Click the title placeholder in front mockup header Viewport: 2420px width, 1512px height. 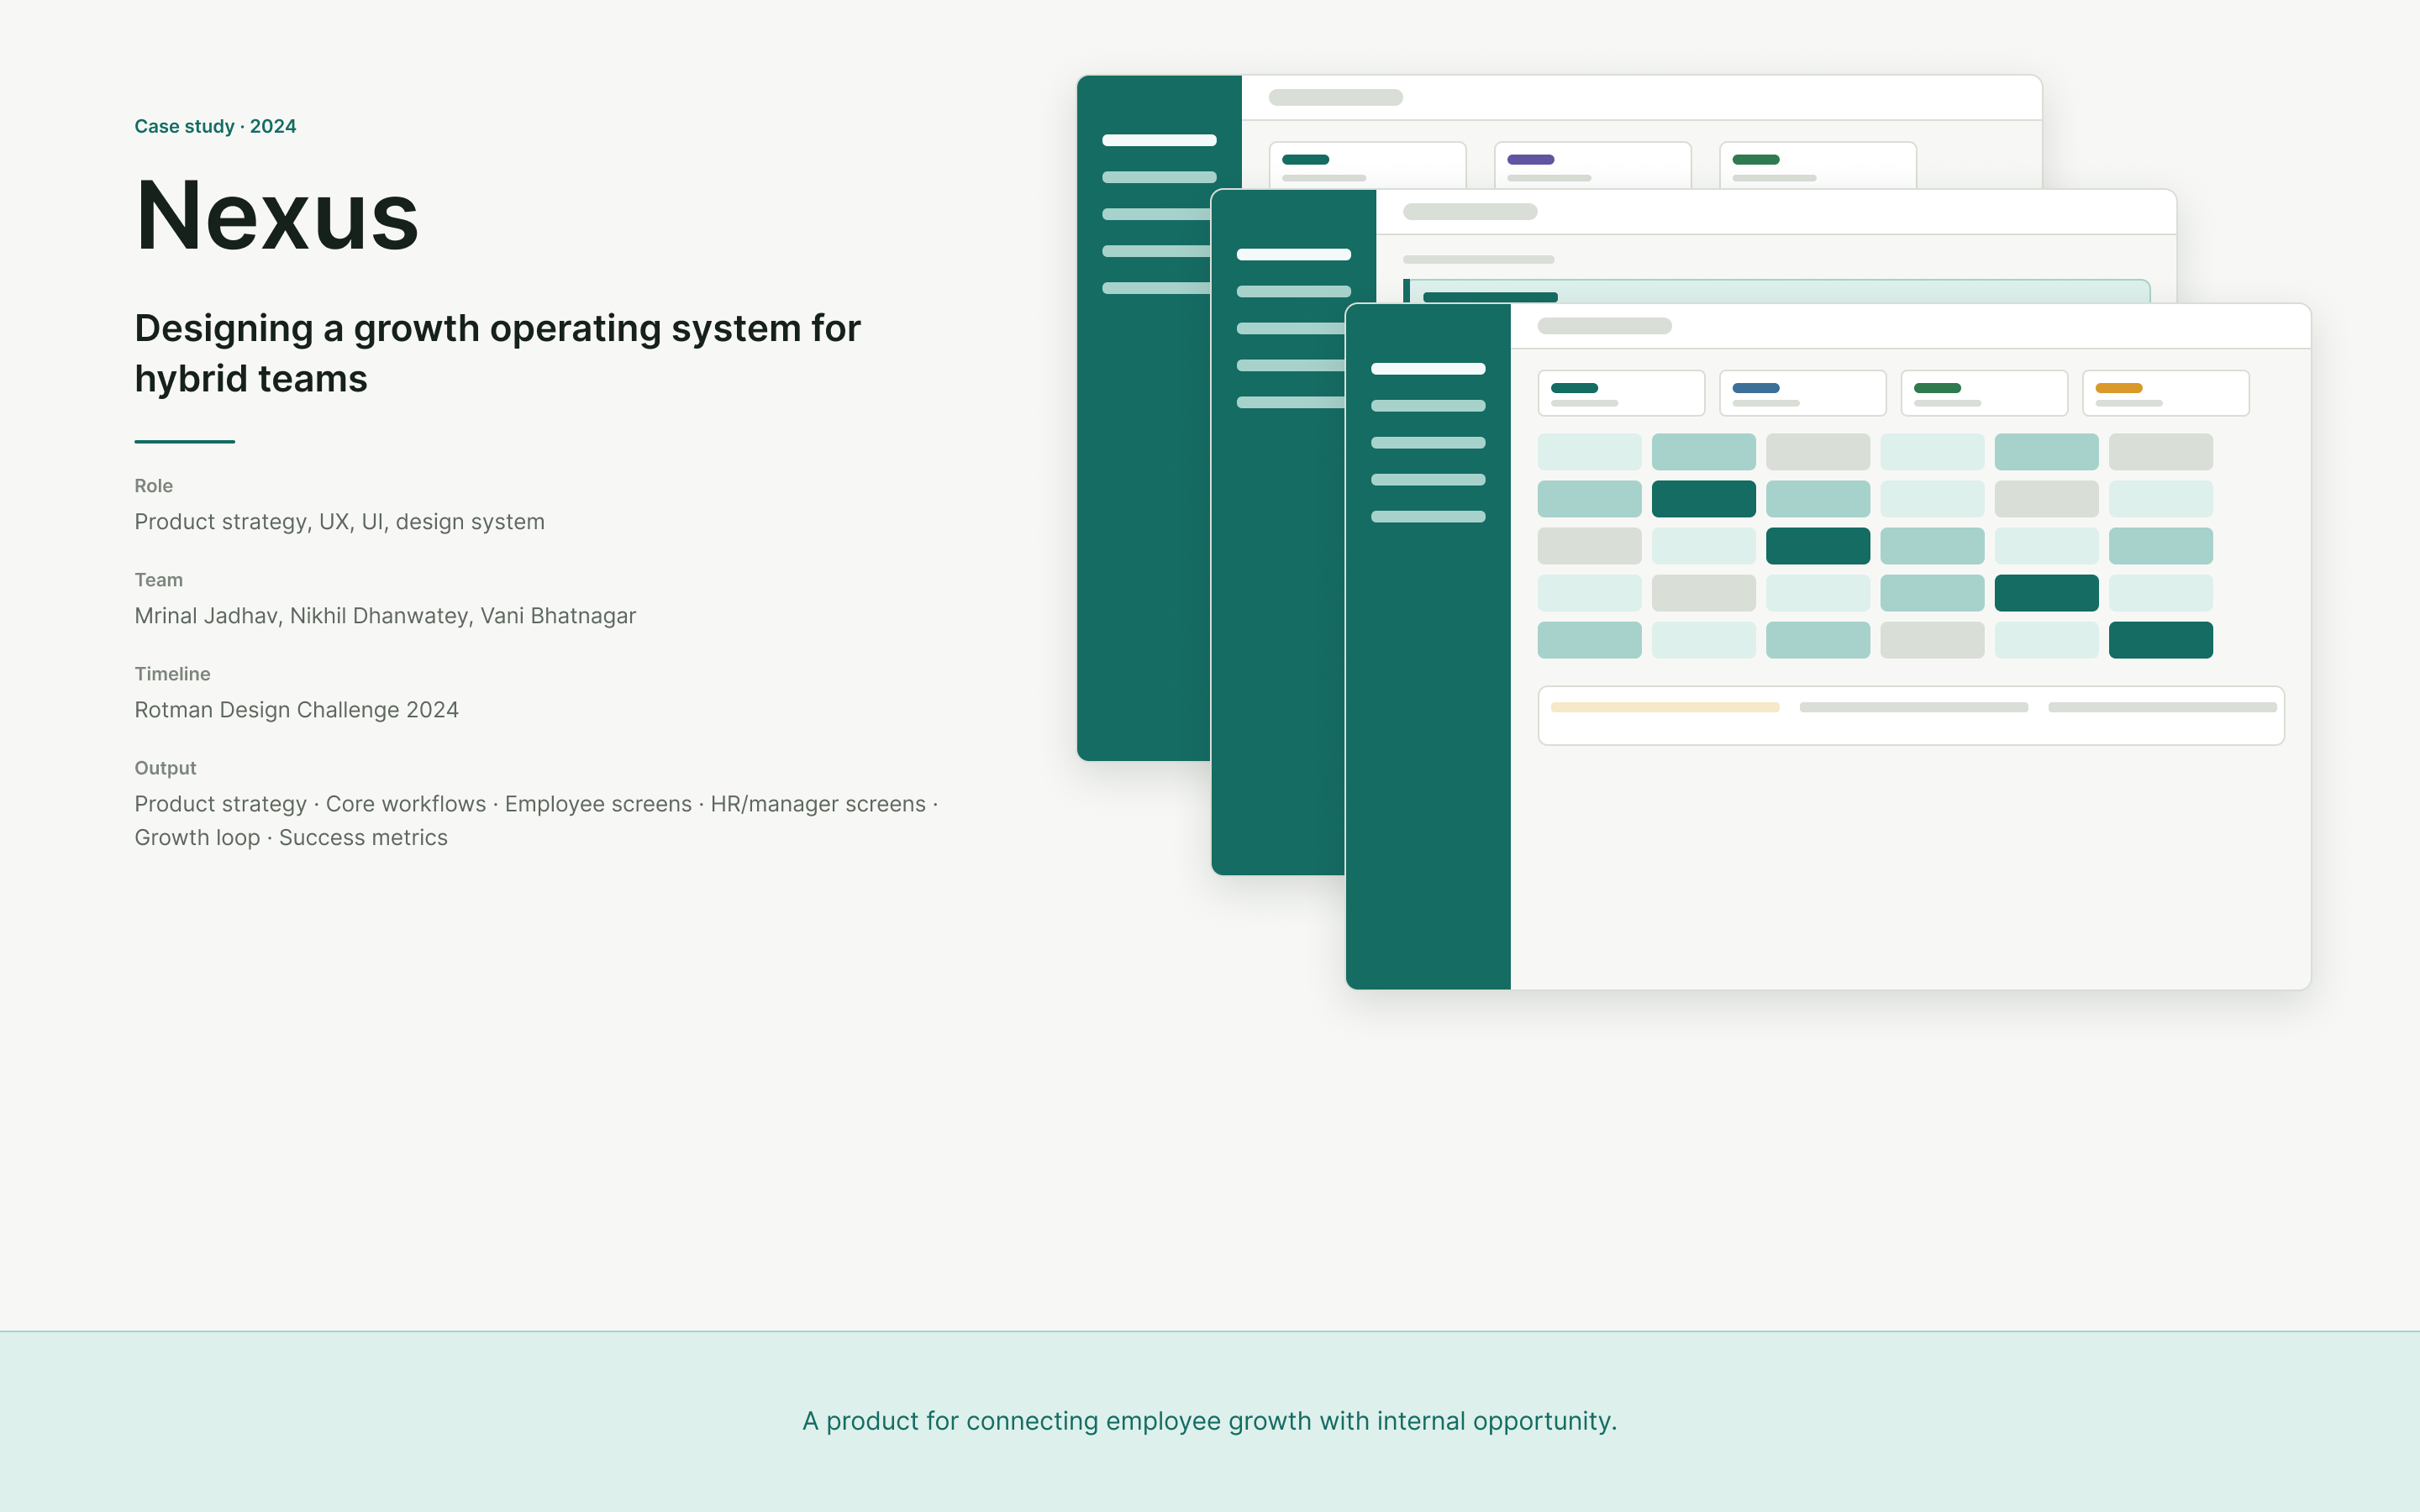point(1604,326)
